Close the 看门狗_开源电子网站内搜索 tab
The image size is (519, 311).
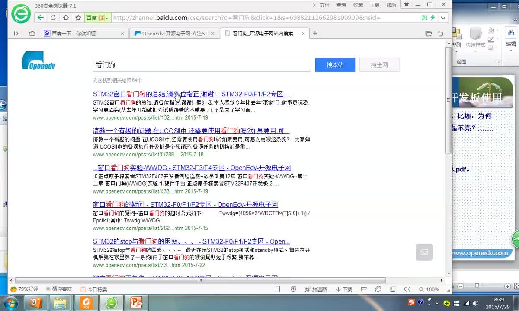pyautogui.click(x=303, y=33)
